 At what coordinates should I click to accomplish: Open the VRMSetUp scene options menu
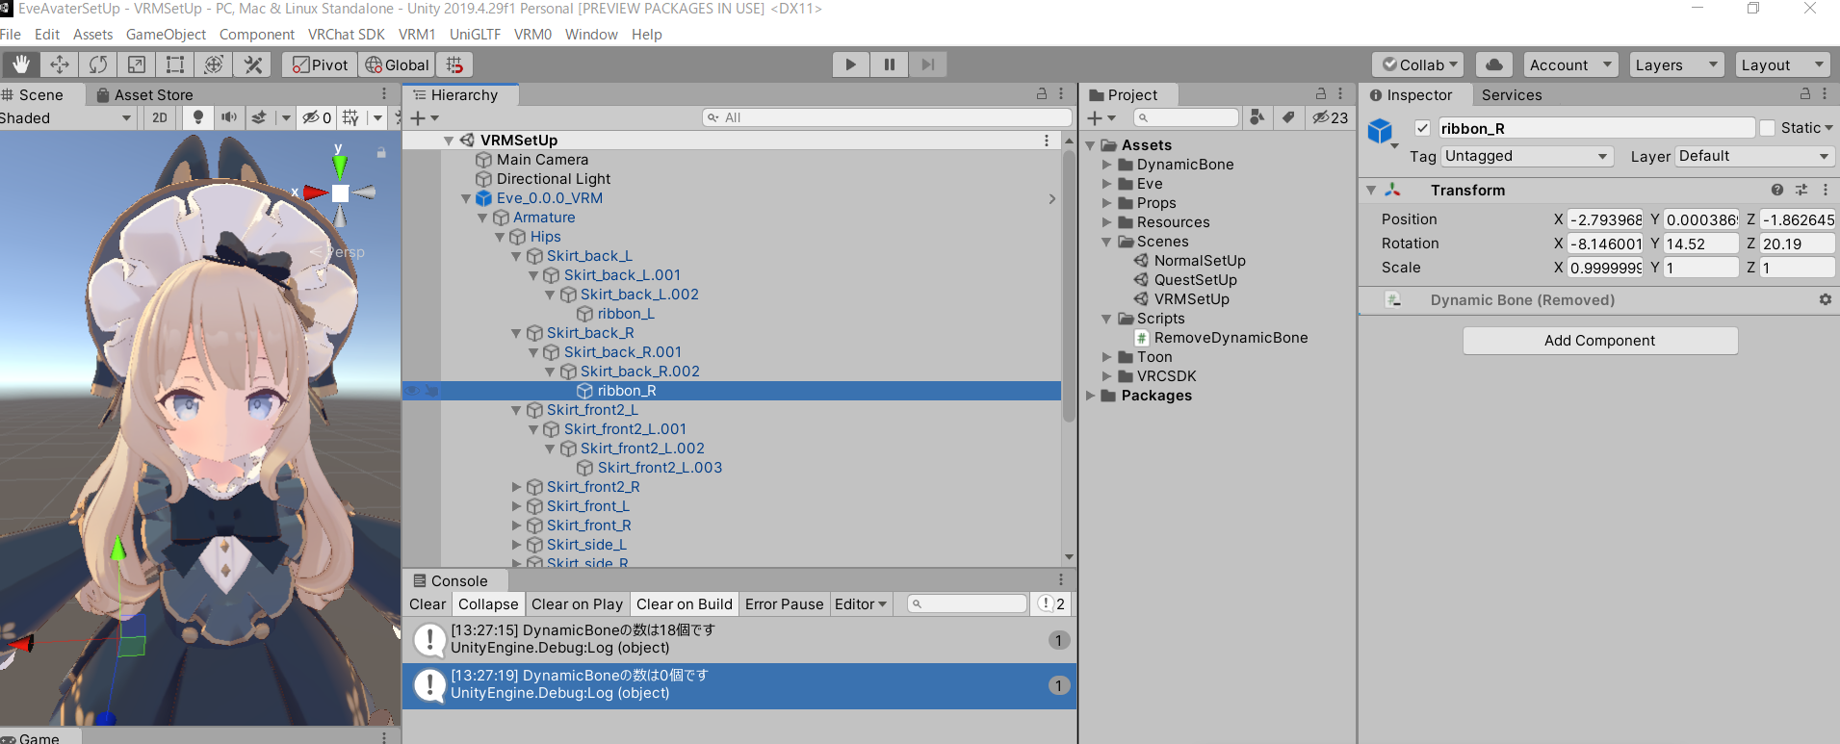click(1047, 141)
